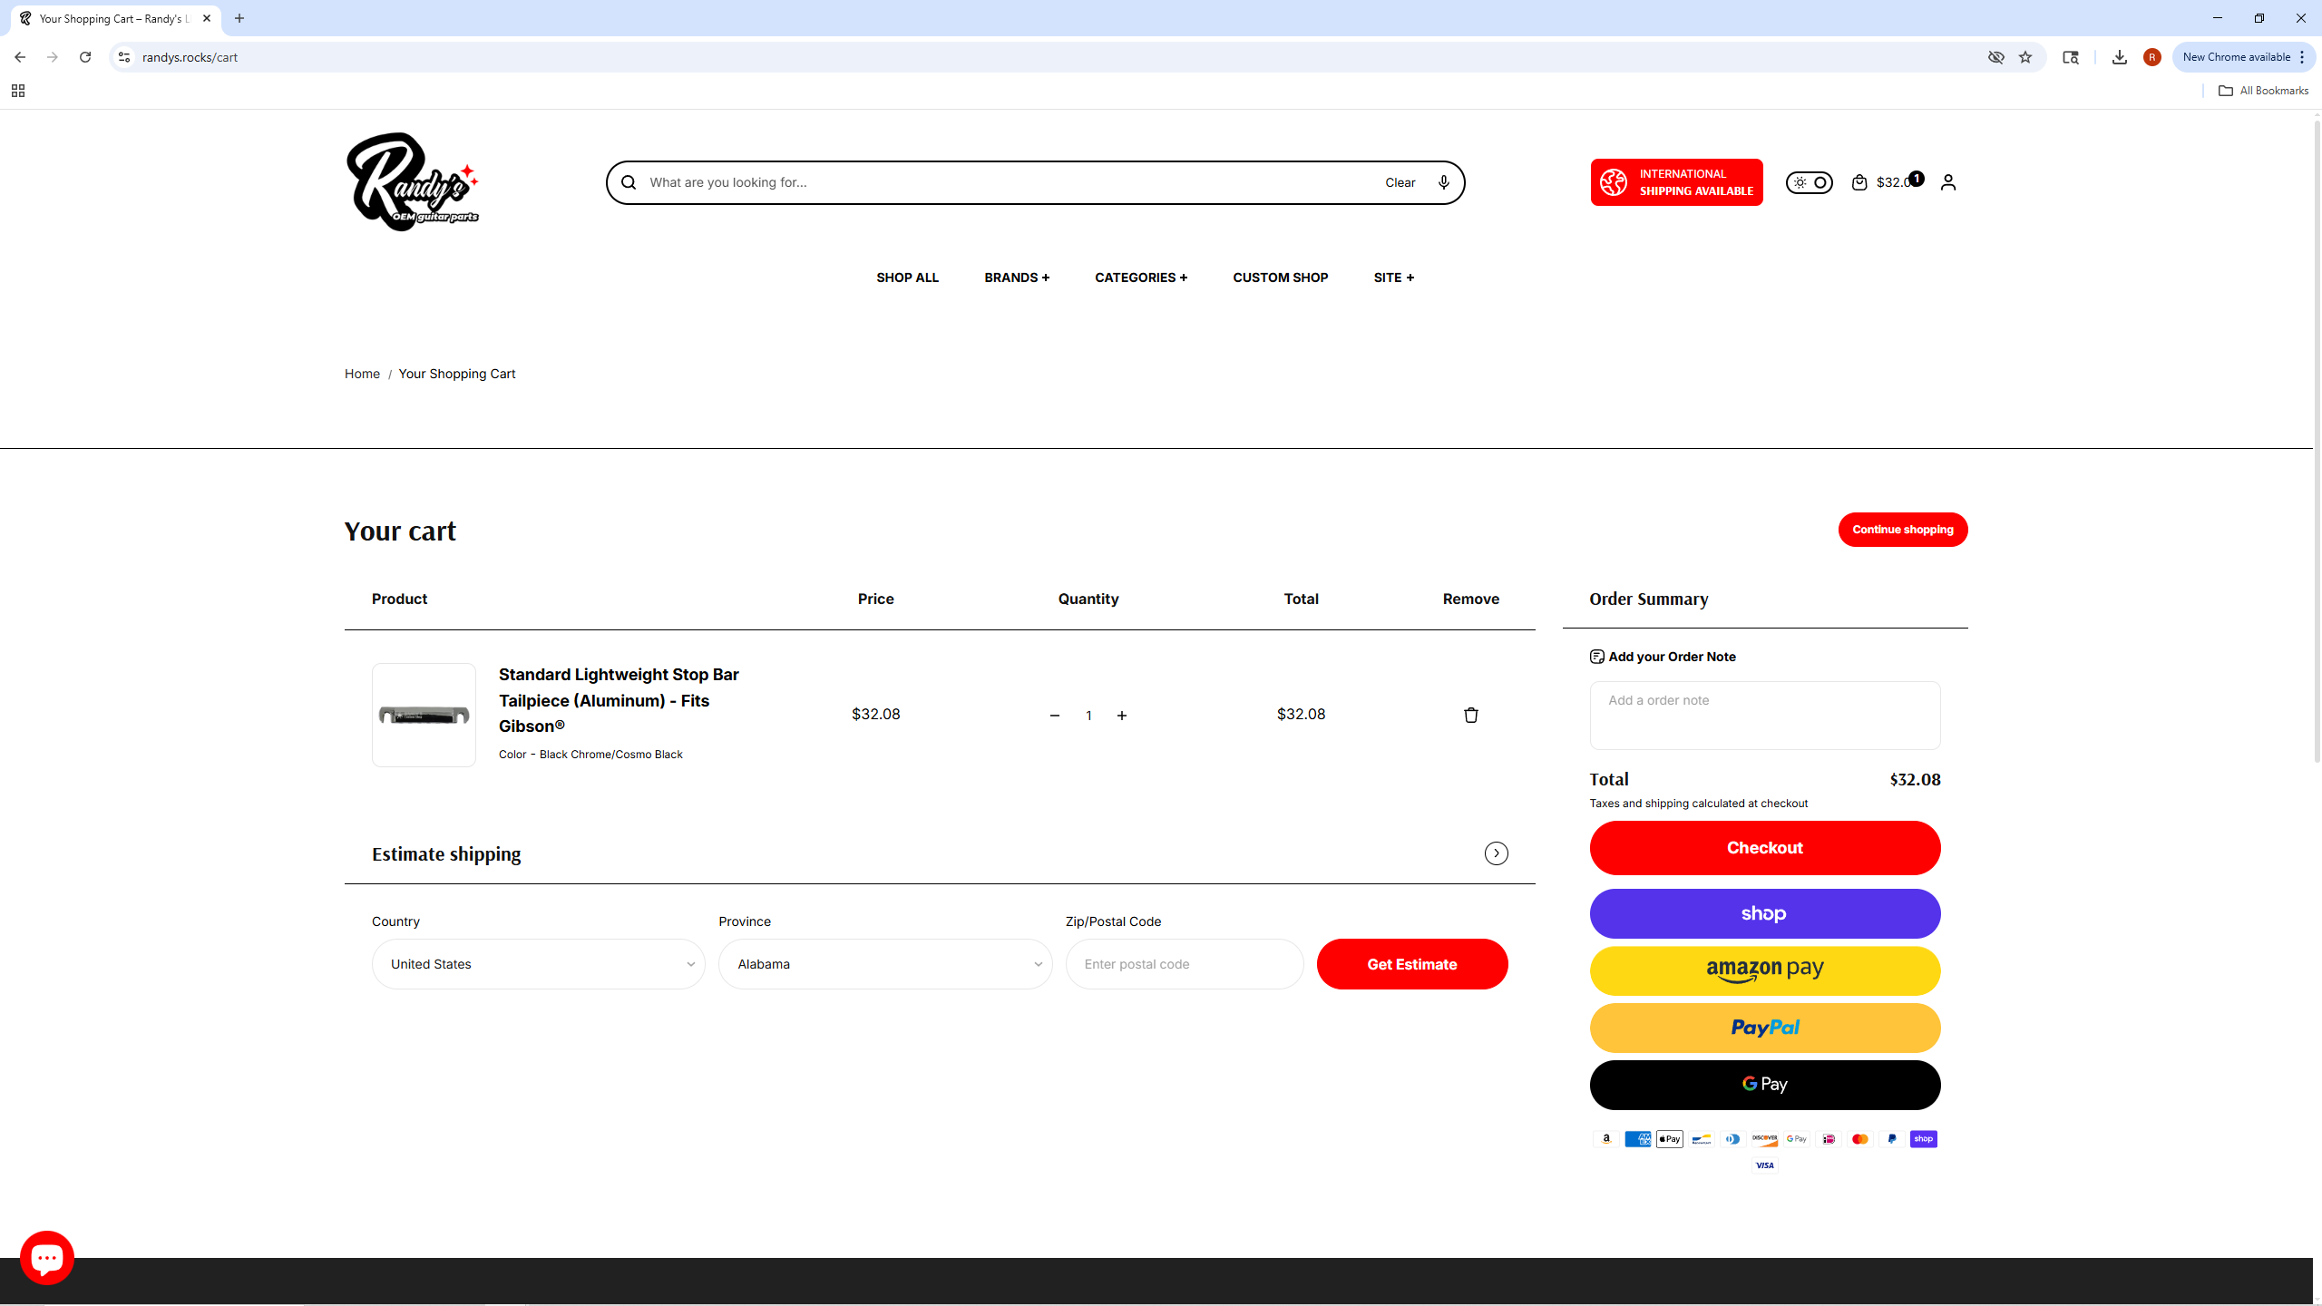Click the trash icon to remove item
The image size is (2322, 1306).
1470,715
